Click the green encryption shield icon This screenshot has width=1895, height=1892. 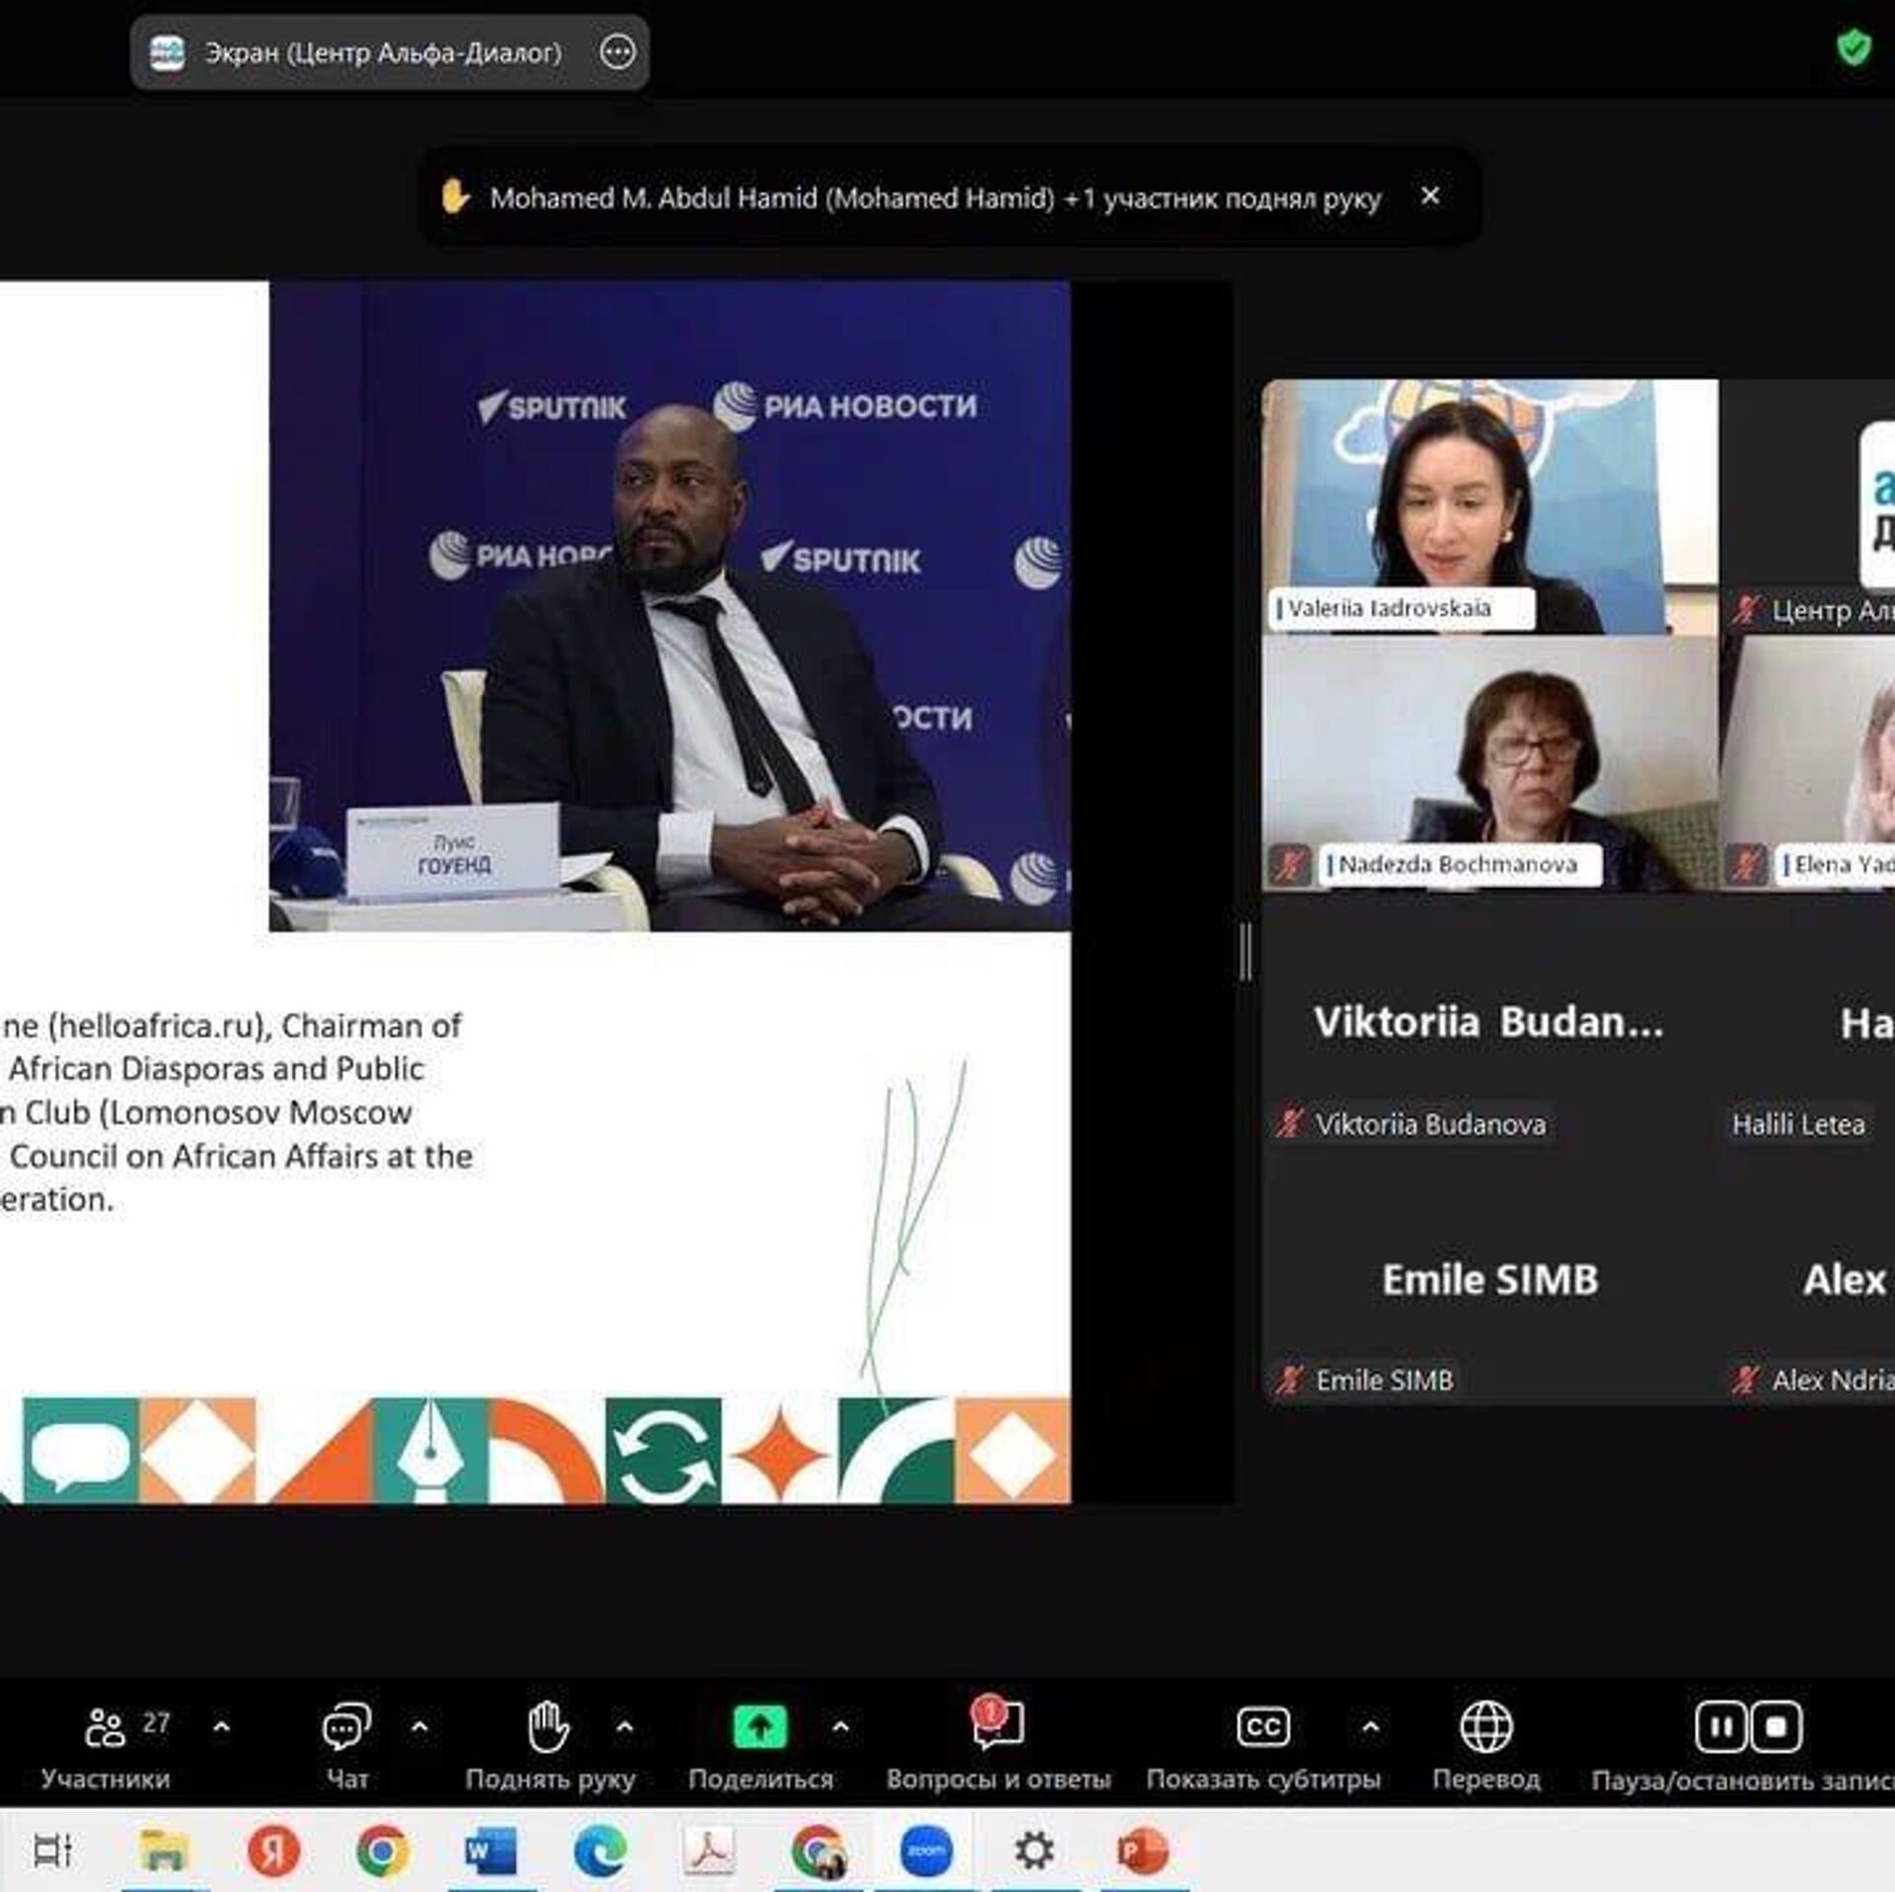(1853, 47)
